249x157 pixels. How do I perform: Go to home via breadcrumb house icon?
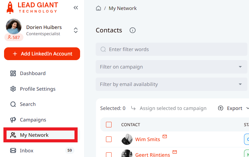(x=98, y=8)
